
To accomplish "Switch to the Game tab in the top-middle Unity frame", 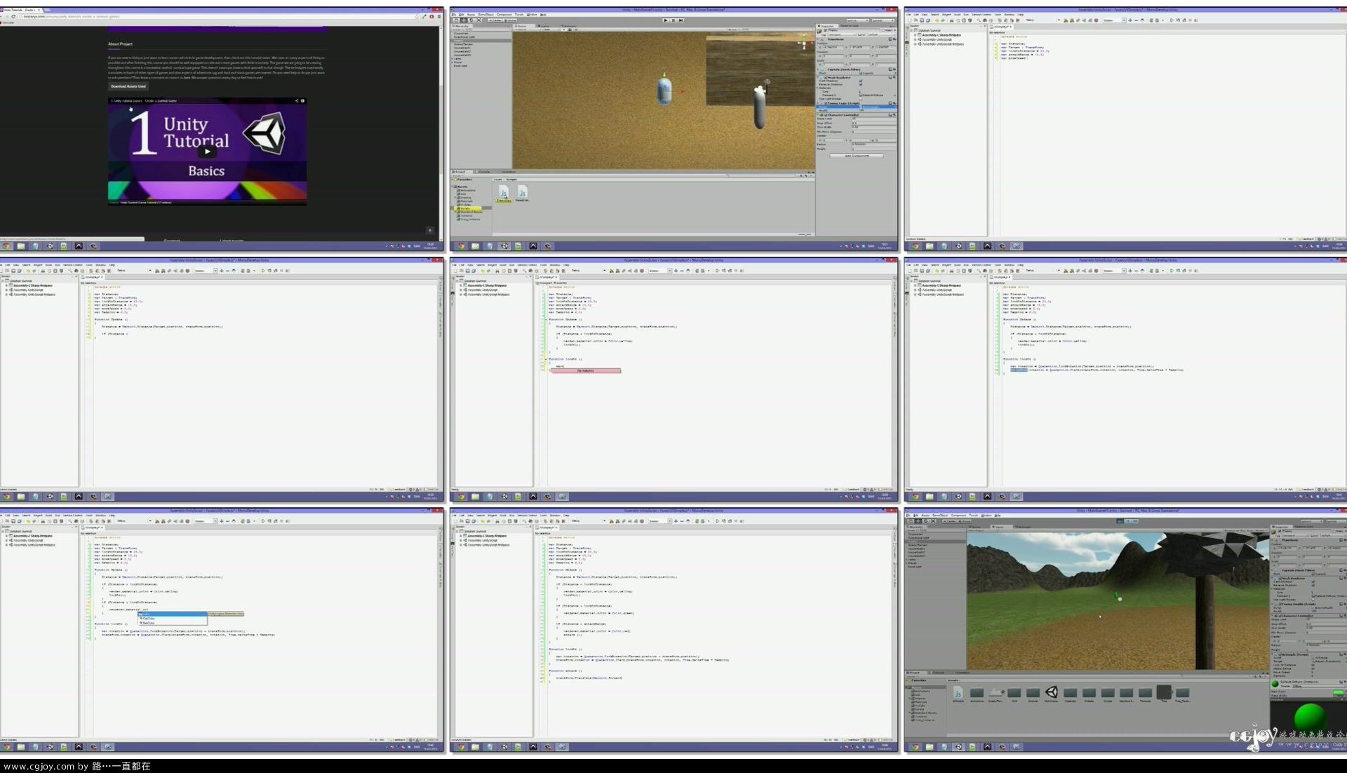I will (544, 26).
